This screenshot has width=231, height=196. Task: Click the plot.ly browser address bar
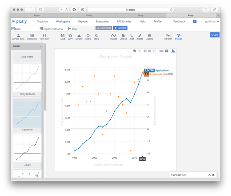click(x=131, y=9)
